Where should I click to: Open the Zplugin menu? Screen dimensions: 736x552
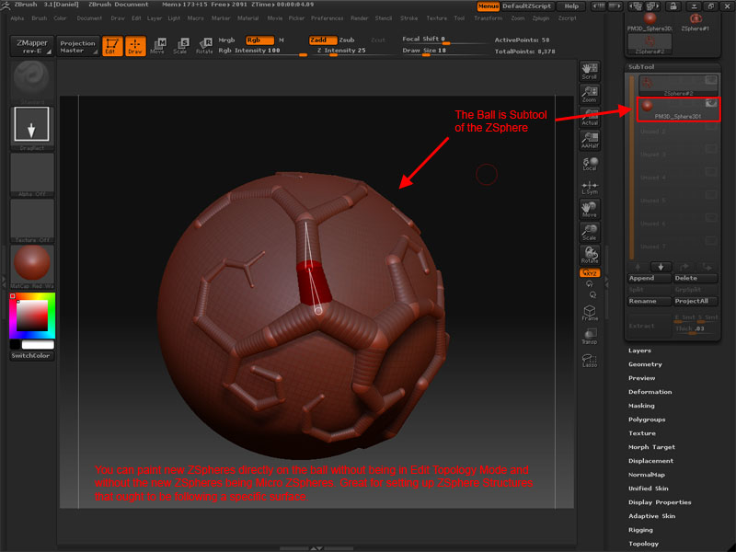(x=541, y=18)
